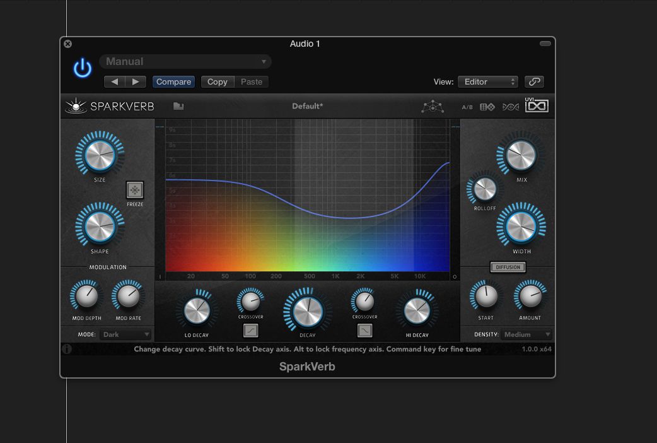Toggle the plugin power bypass button
The width and height of the screenshot is (657, 443).
(83, 68)
